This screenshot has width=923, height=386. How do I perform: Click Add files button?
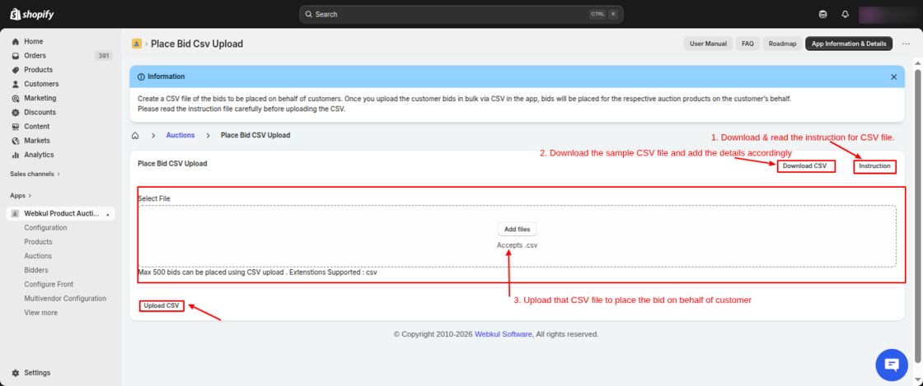tap(517, 229)
